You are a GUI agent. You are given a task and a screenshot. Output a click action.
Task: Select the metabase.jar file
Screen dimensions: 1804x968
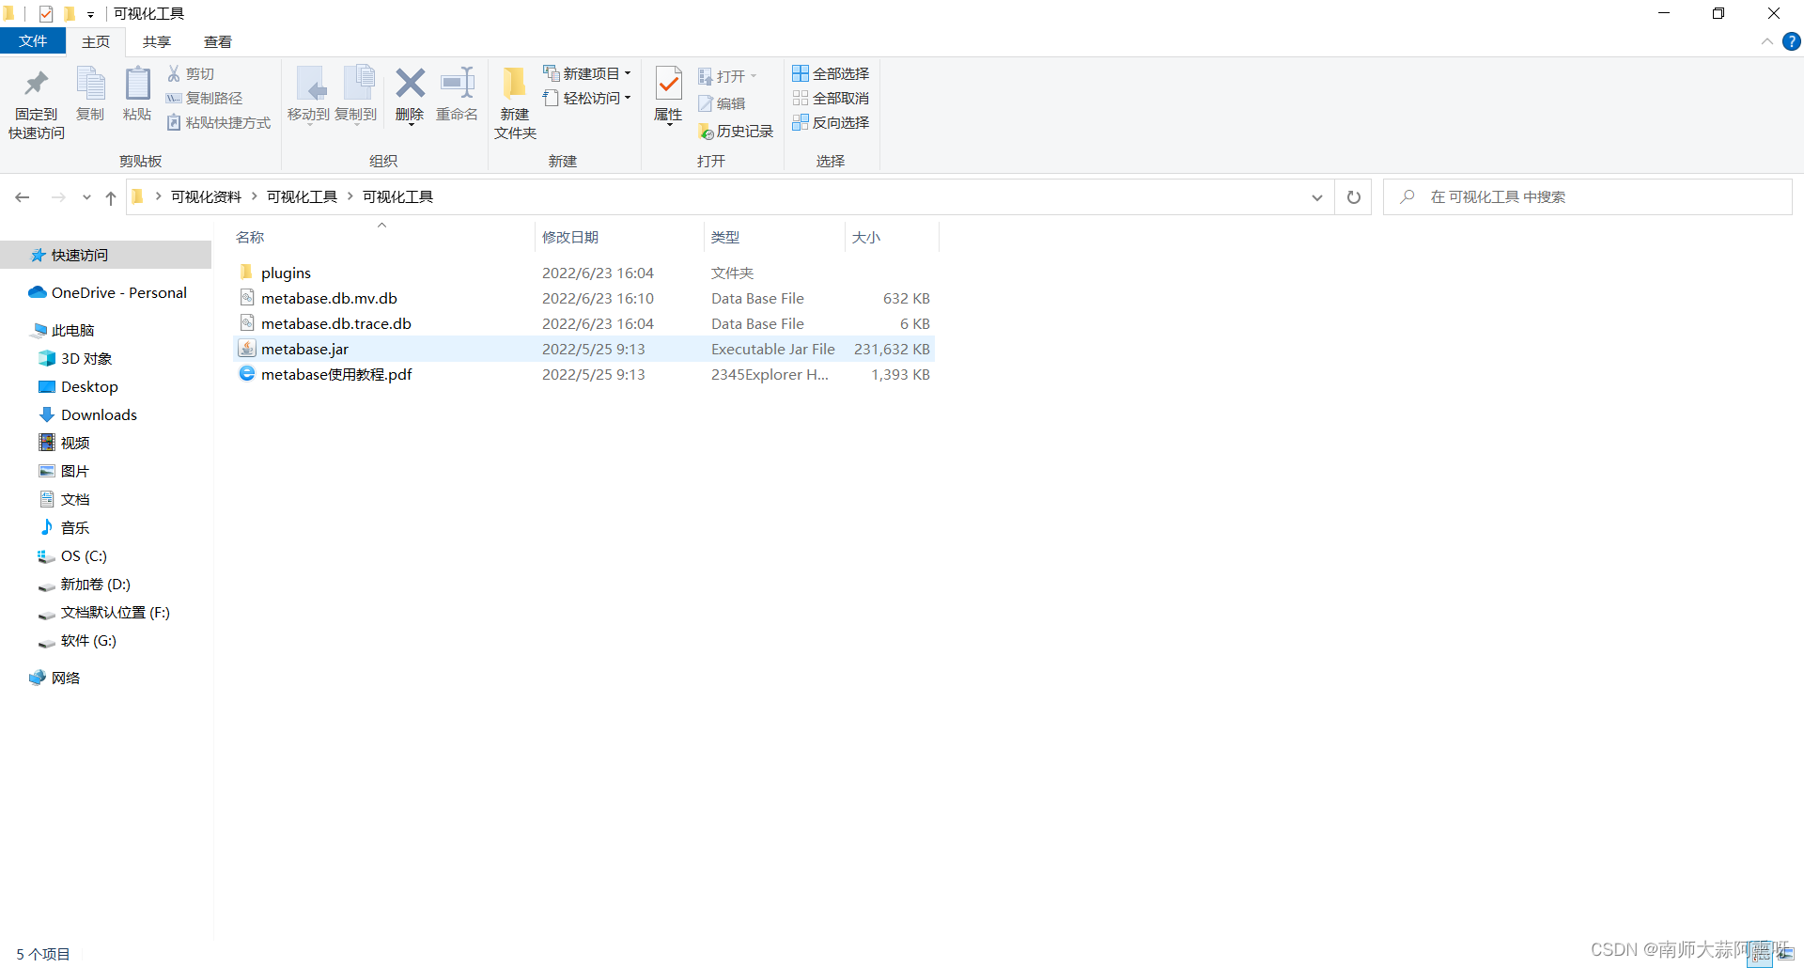pyautogui.click(x=583, y=349)
